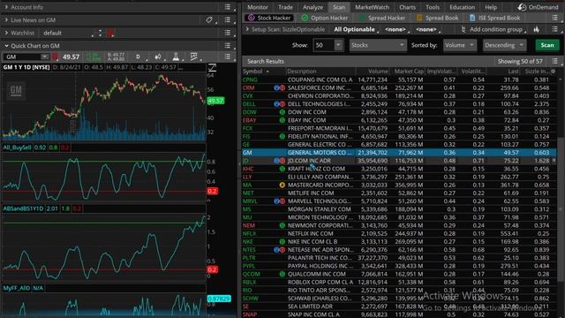The height and width of the screenshot is (318, 565).
Task: Open the Account Info gadget menu icon
Action: coord(228,7)
